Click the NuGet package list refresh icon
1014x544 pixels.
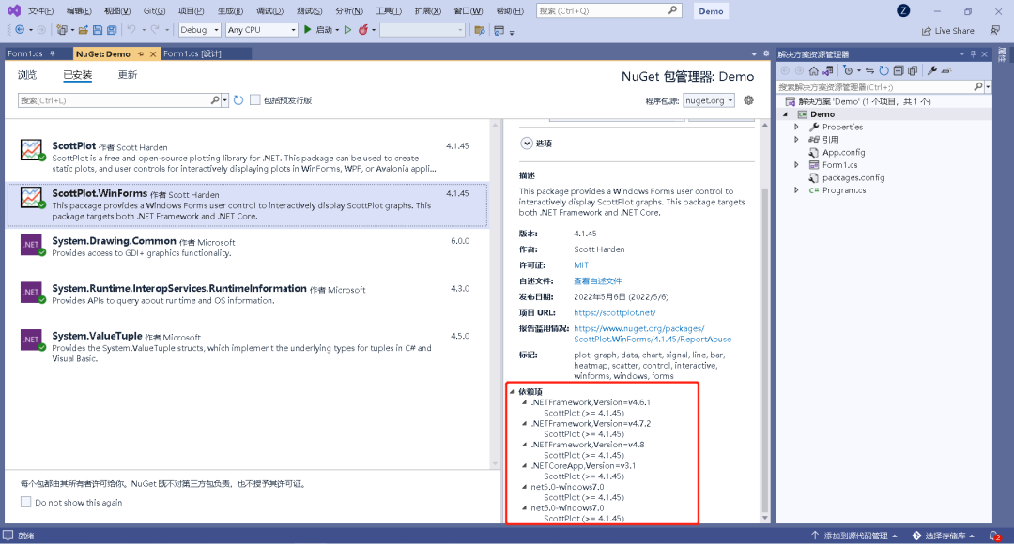point(238,100)
